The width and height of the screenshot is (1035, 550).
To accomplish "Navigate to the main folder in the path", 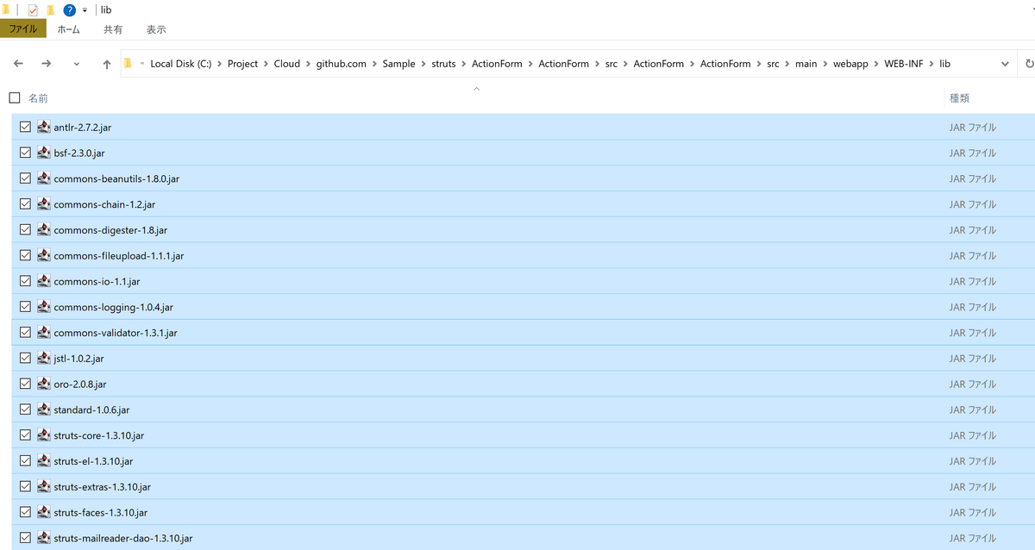I will click(x=805, y=64).
